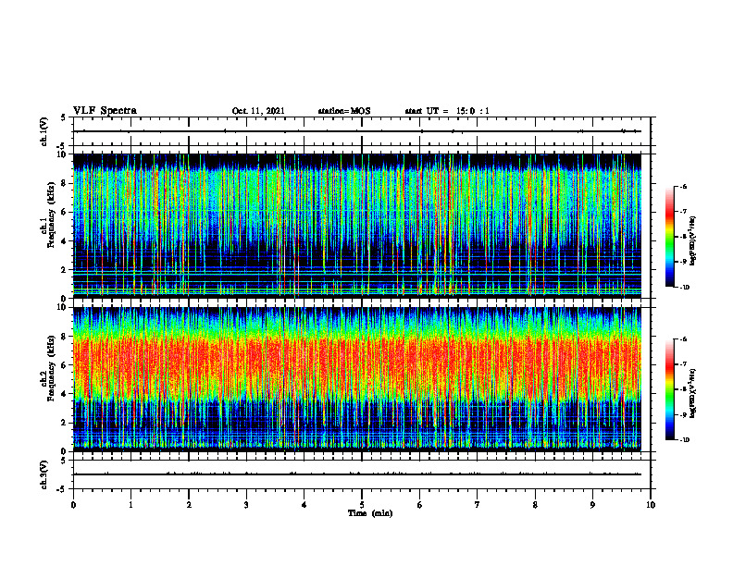Viewport: 733px width, 566px height.
Task: Click inside the ch.2 spectrogram panel
Action: (357, 379)
